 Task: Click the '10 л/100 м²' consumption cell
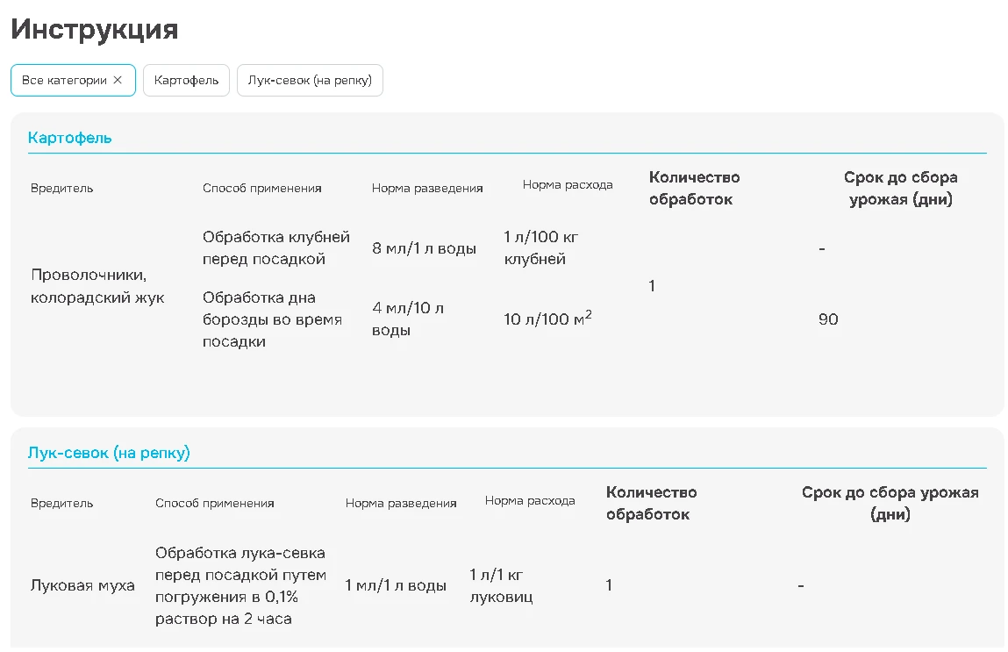click(547, 319)
